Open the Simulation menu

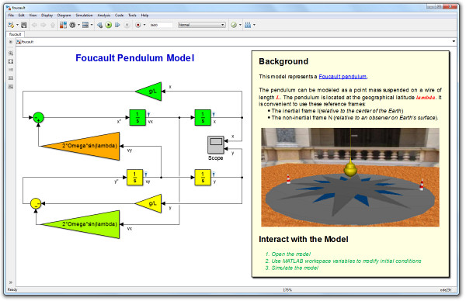[84, 16]
